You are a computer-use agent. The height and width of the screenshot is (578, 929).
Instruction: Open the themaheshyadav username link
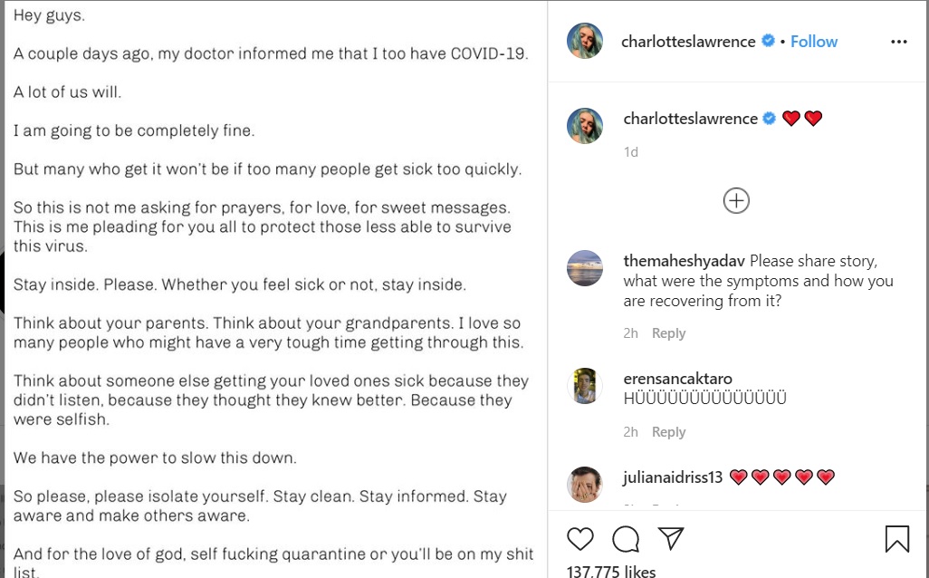(685, 261)
